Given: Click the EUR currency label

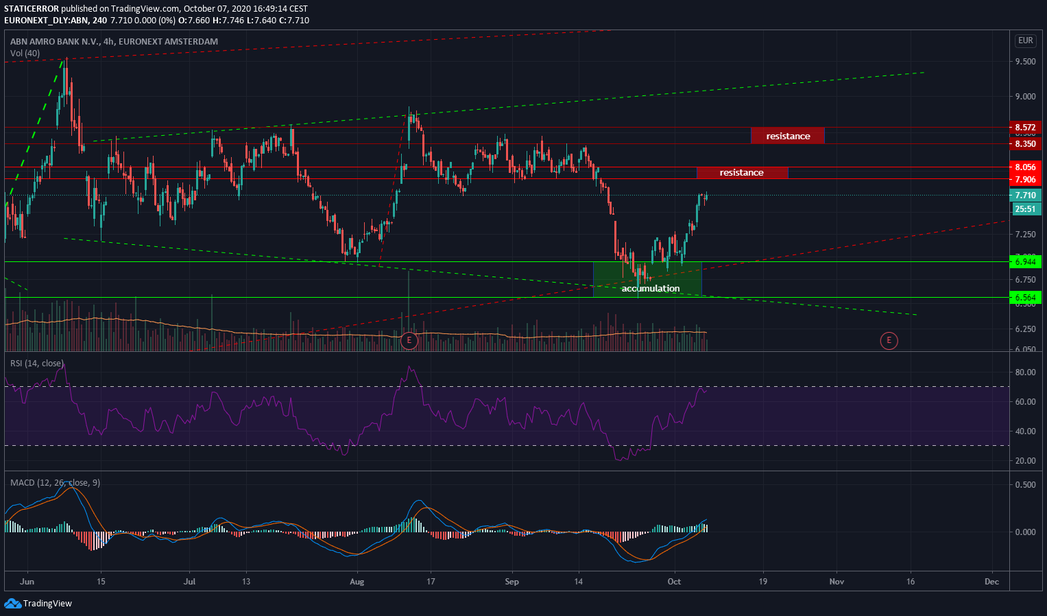Looking at the screenshot, I should [1025, 40].
